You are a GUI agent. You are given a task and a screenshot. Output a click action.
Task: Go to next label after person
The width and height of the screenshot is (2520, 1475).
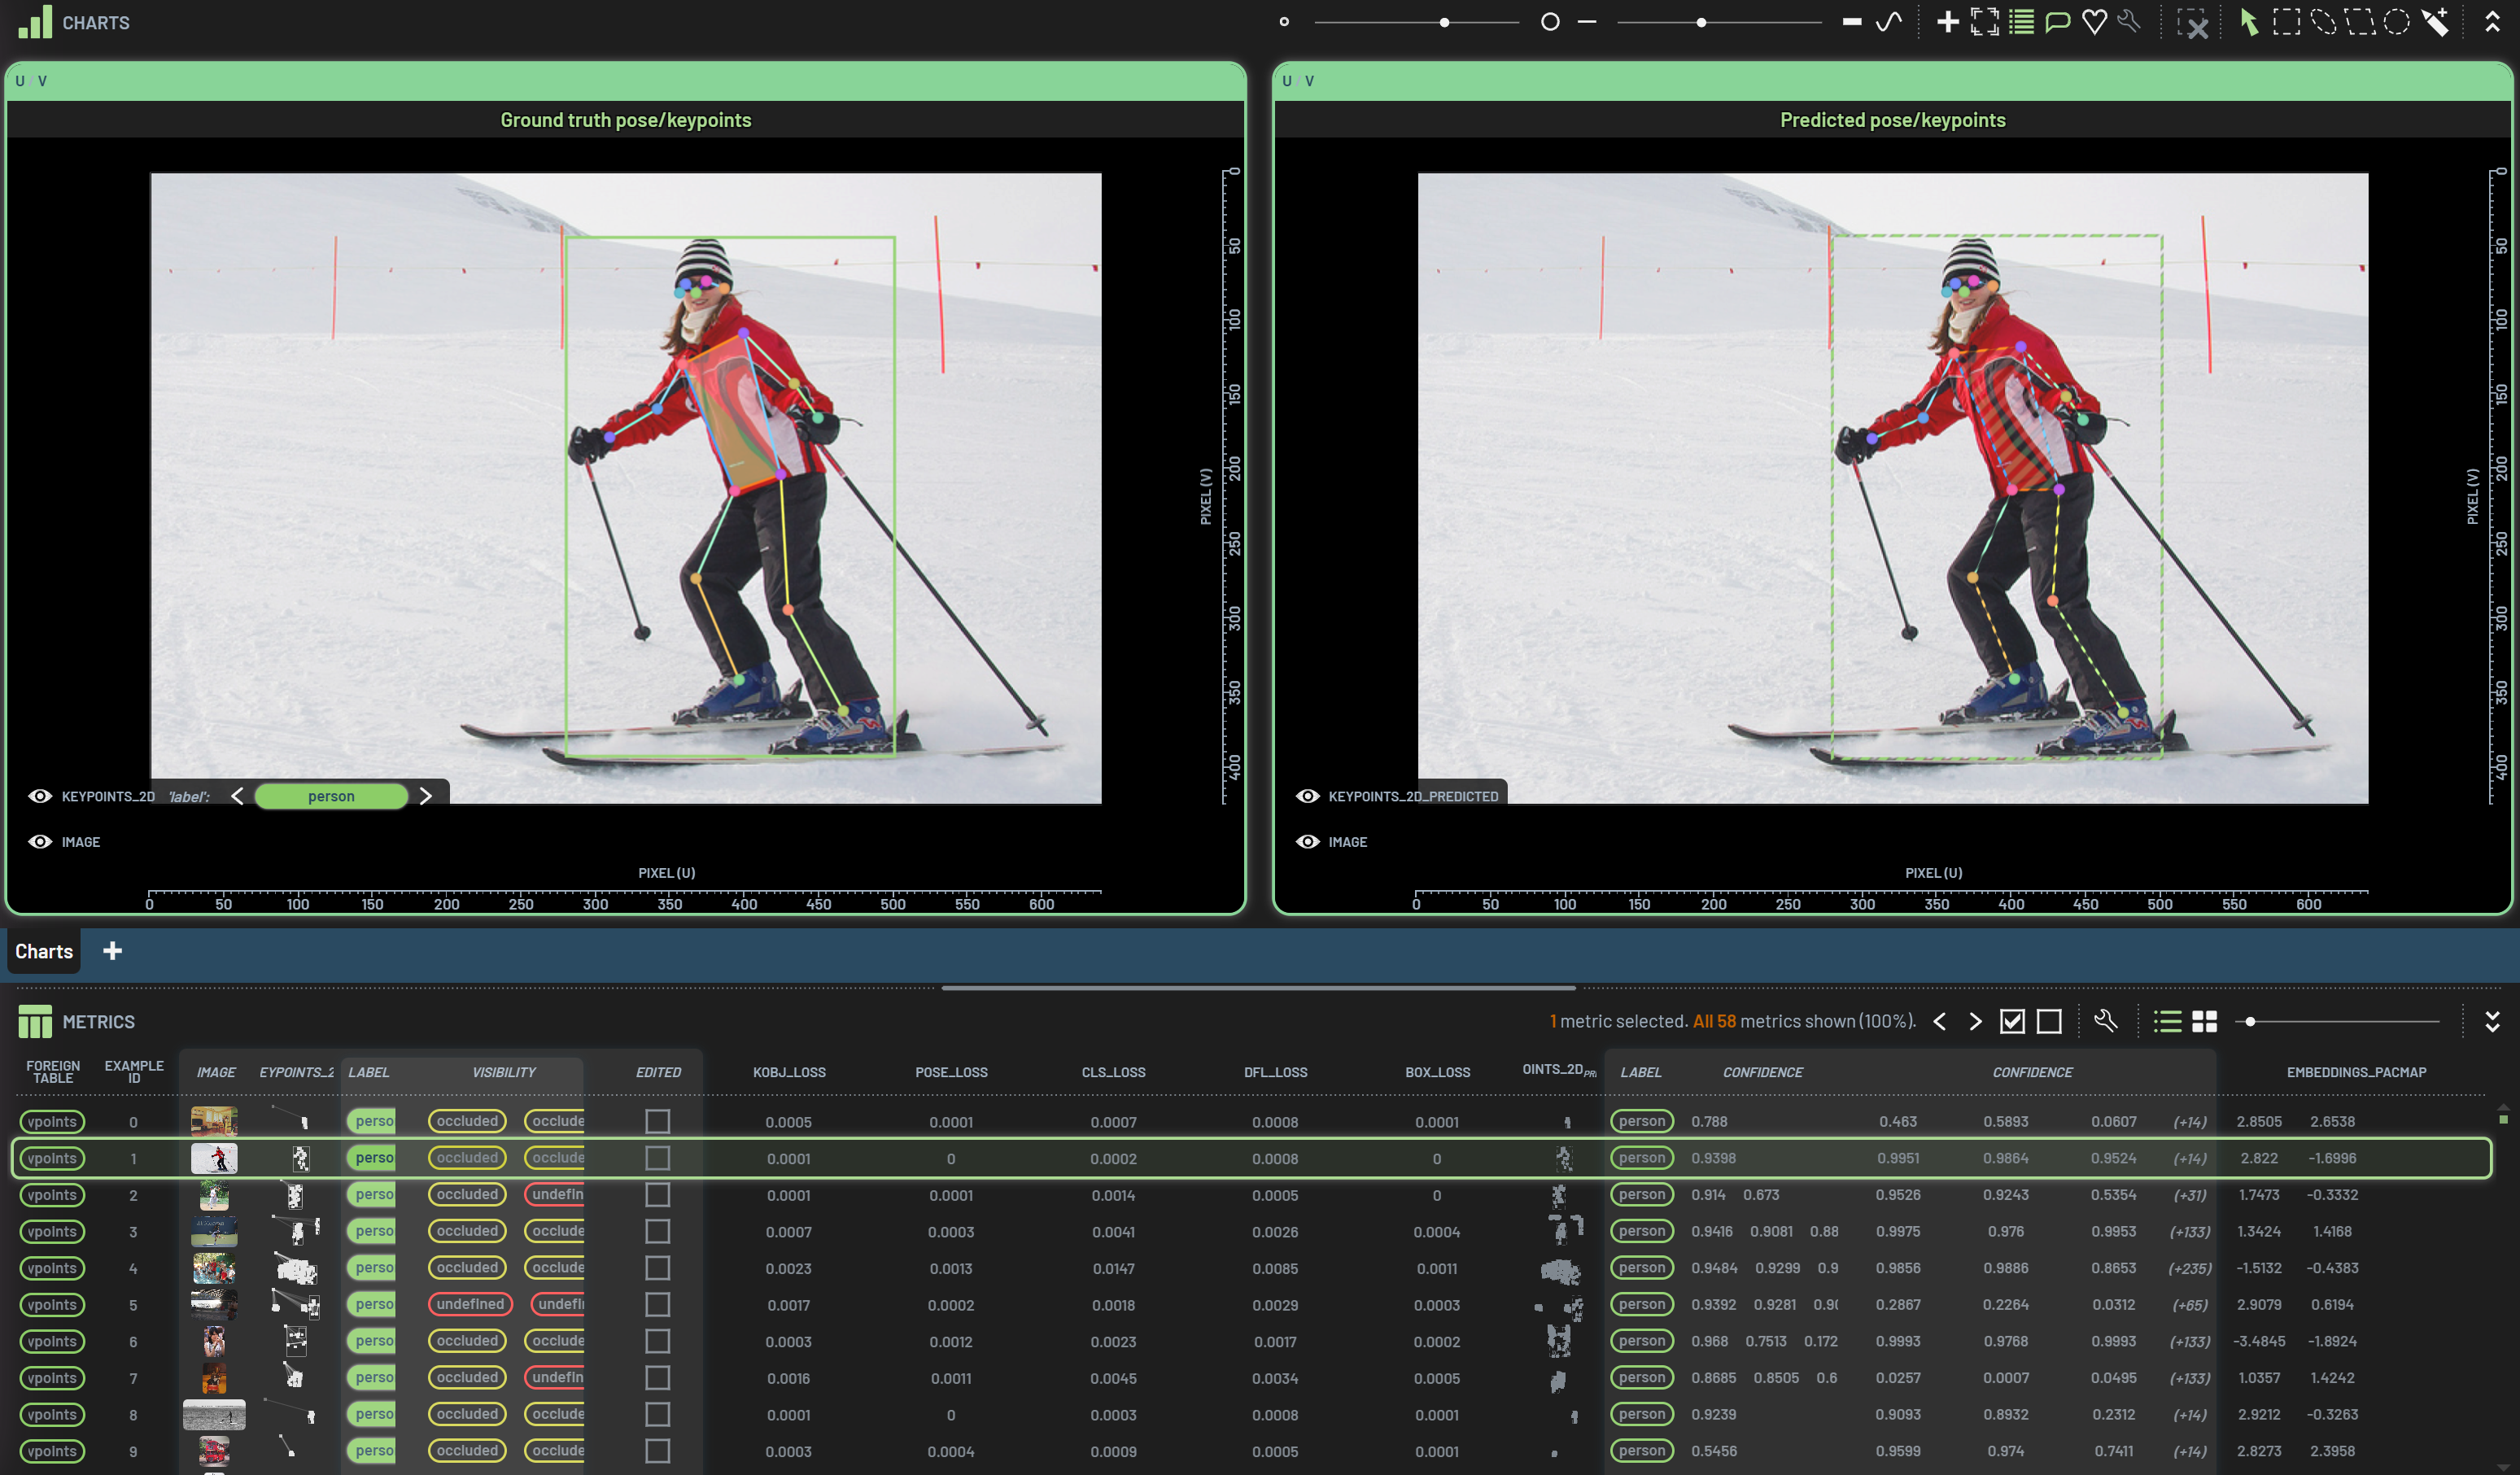pos(426,796)
